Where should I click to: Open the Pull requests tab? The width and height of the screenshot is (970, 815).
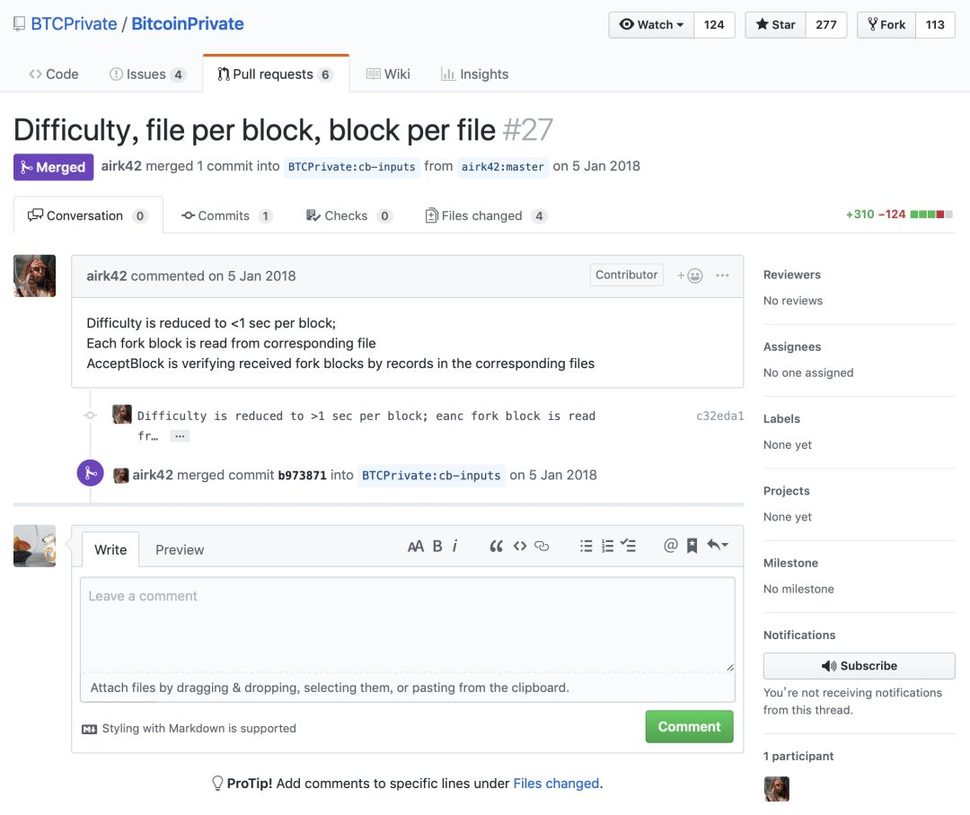[x=276, y=74]
